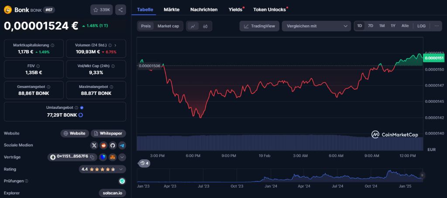Click the MetaMask fox icon

pos(113,157)
